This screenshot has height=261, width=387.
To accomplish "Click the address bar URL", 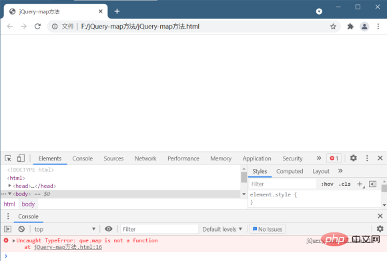I will 140,27.
